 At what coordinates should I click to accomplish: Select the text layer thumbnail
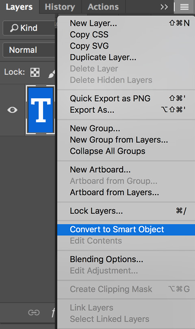40,110
